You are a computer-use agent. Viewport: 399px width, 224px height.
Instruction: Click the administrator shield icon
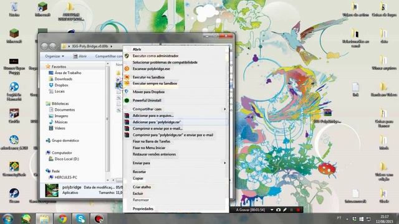(127, 56)
